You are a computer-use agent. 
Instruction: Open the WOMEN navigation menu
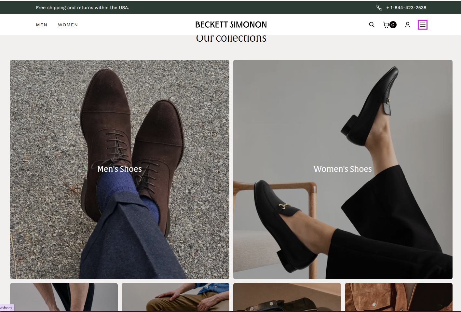click(x=68, y=25)
